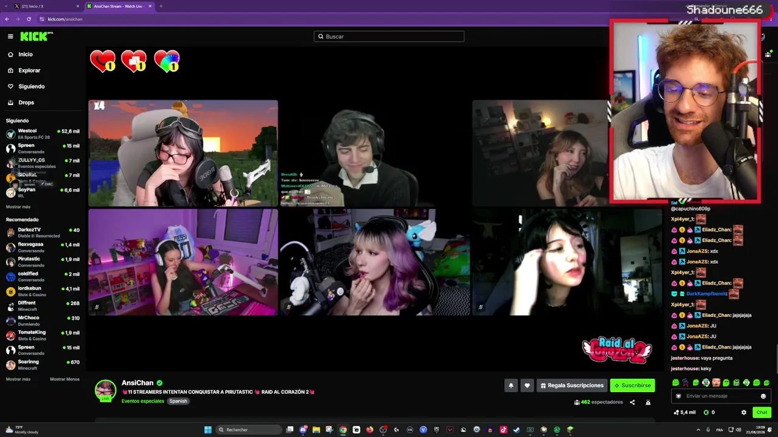Click the AnsiChan streamer avatar
This screenshot has height=437, width=778.
click(x=105, y=390)
